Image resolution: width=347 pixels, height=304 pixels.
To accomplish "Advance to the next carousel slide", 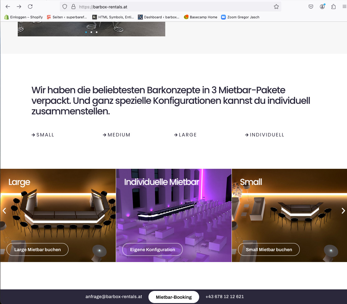I will click(x=343, y=211).
